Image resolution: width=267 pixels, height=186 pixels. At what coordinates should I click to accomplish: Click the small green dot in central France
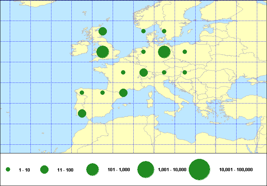123,72
